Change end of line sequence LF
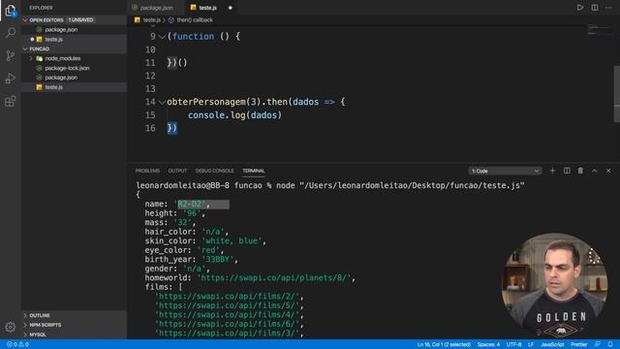620x349 pixels. click(531, 344)
